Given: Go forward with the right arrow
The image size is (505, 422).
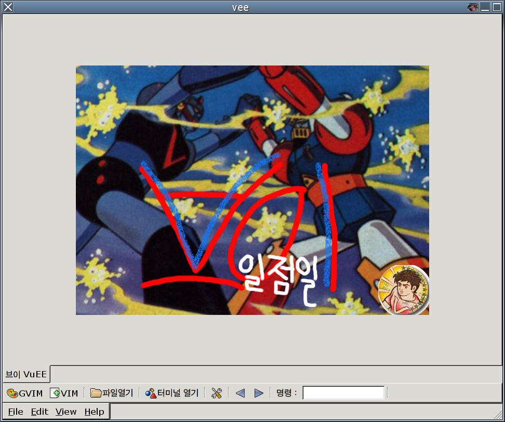Looking at the screenshot, I should click(x=259, y=393).
